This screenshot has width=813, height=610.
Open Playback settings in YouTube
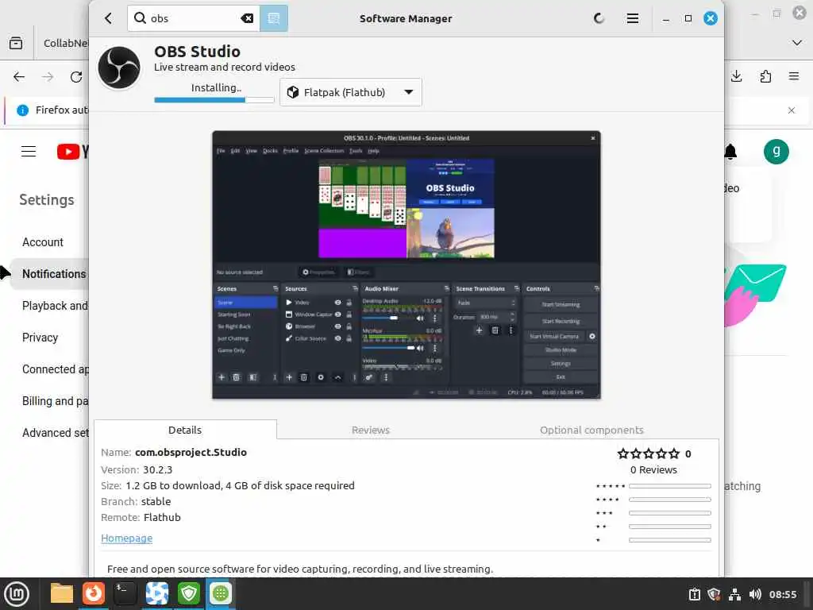(55, 306)
